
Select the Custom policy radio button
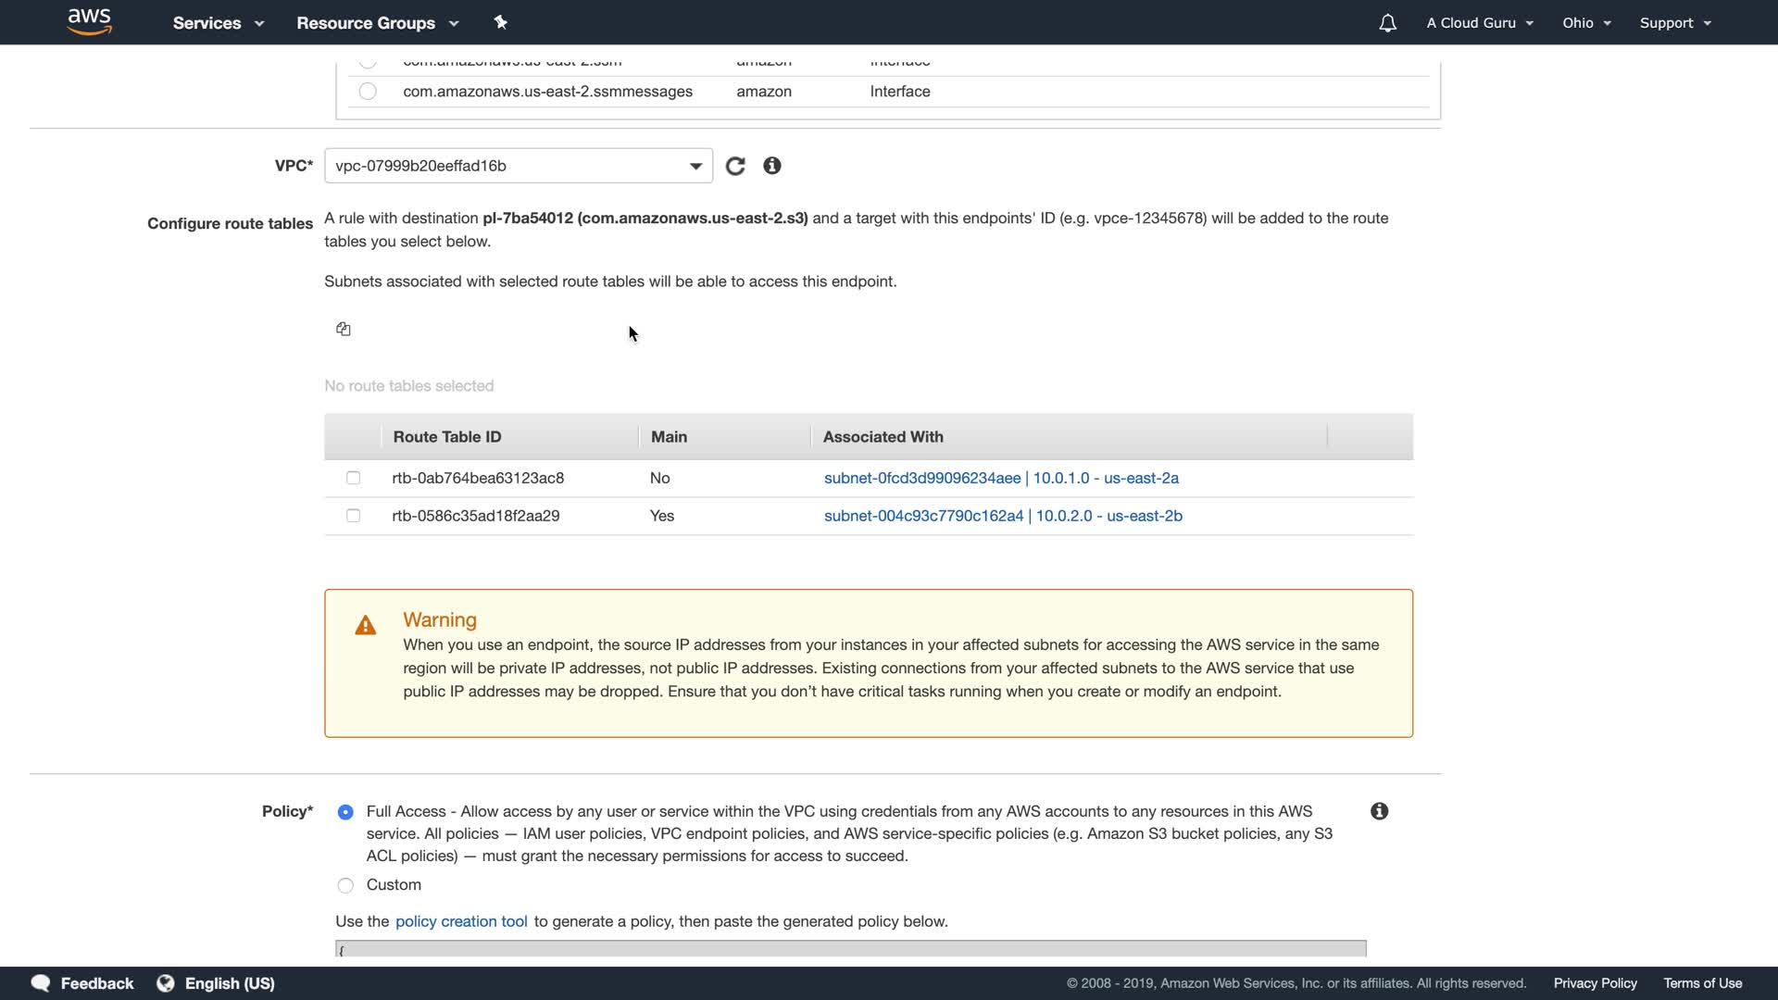point(345,885)
